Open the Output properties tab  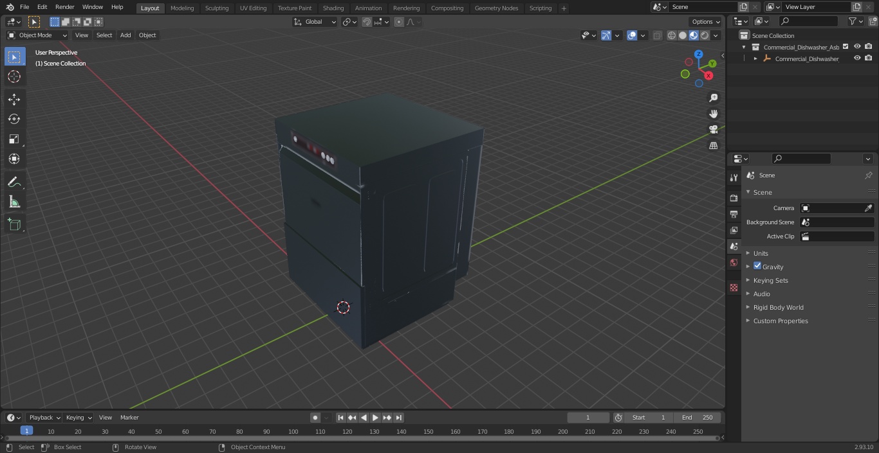tap(734, 214)
